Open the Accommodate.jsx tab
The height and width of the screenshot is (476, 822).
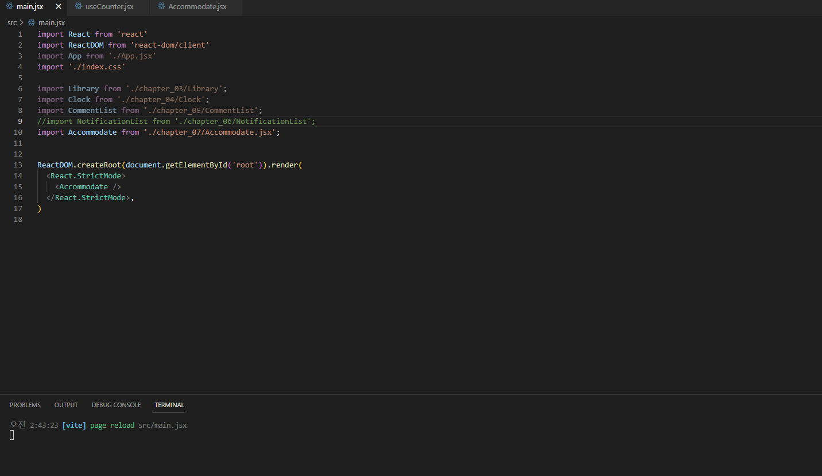coord(197,7)
